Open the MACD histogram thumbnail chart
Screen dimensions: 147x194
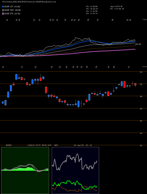pyautogui.click(x=25, y=170)
